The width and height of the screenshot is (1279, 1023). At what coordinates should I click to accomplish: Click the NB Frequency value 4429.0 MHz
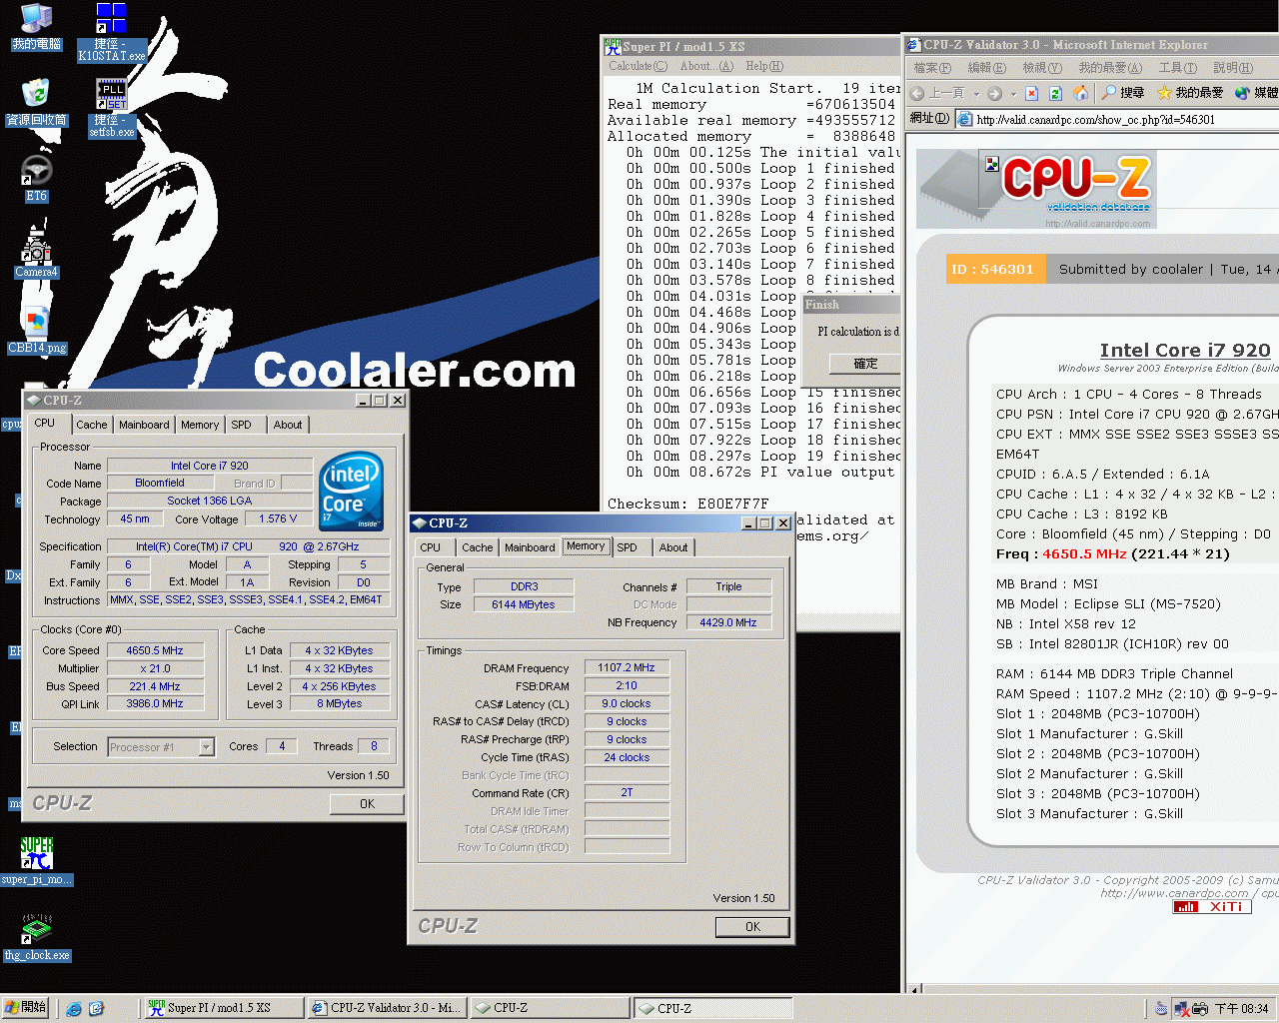point(728,622)
